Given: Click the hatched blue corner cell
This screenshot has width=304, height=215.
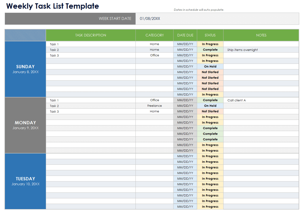Looking at the screenshot, I should (25, 35).
